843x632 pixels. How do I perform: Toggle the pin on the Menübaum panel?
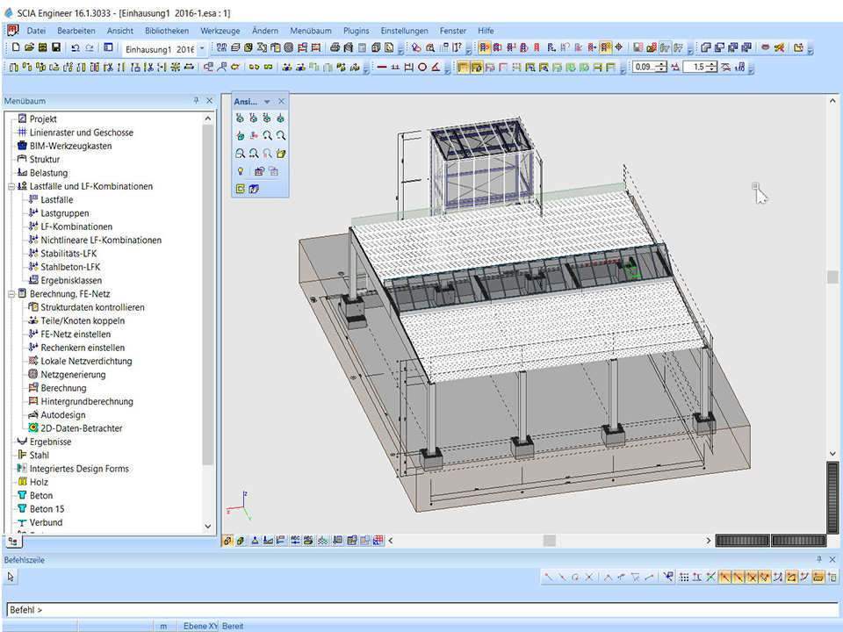196,101
